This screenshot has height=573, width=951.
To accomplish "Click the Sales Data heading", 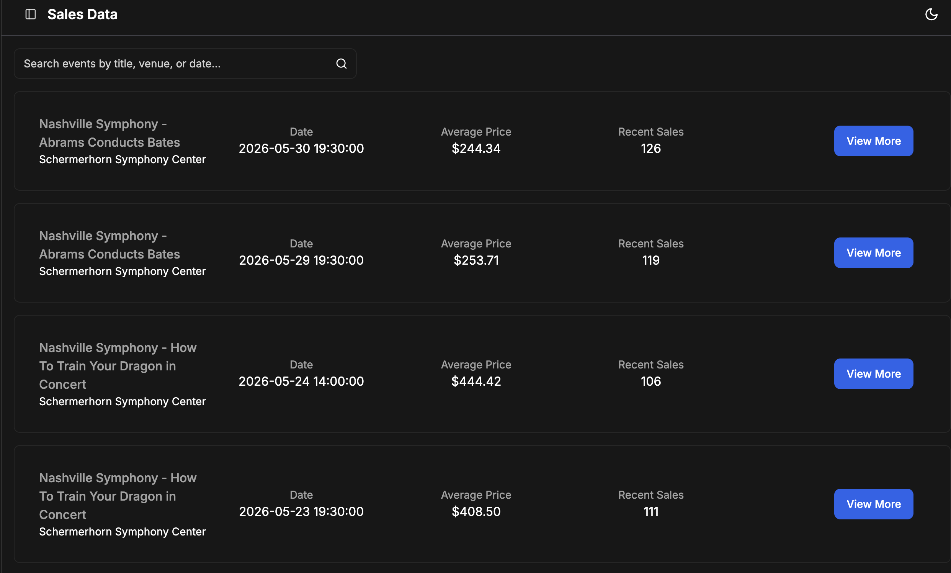I will (x=82, y=14).
